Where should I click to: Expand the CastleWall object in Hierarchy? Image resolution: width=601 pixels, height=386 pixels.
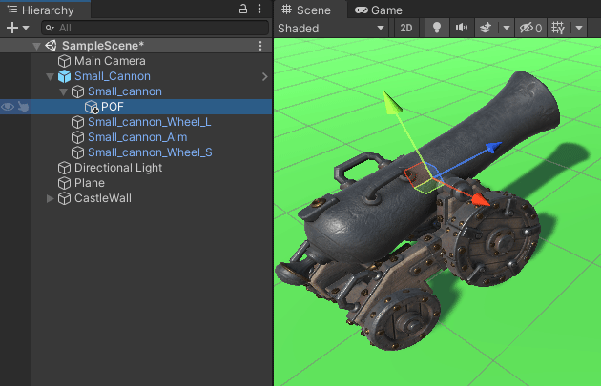point(51,198)
